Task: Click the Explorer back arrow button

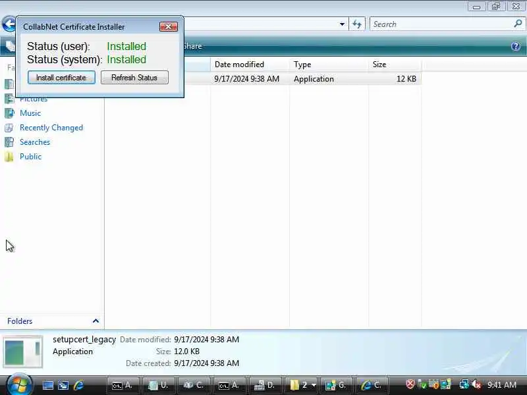Action: (x=9, y=24)
